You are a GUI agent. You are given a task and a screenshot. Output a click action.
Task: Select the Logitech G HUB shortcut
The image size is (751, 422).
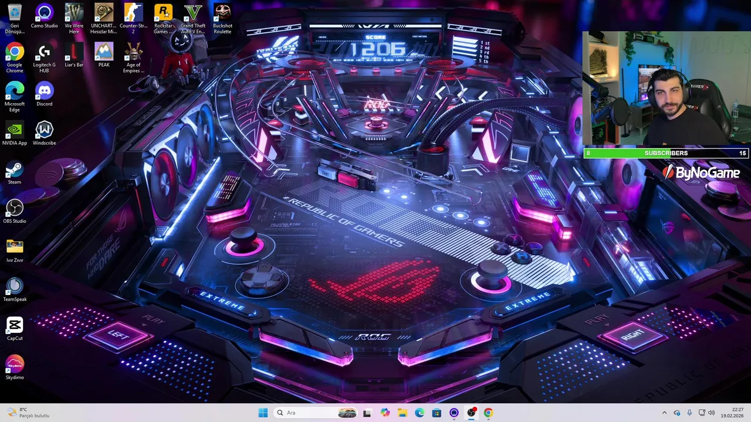(x=44, y=58)
